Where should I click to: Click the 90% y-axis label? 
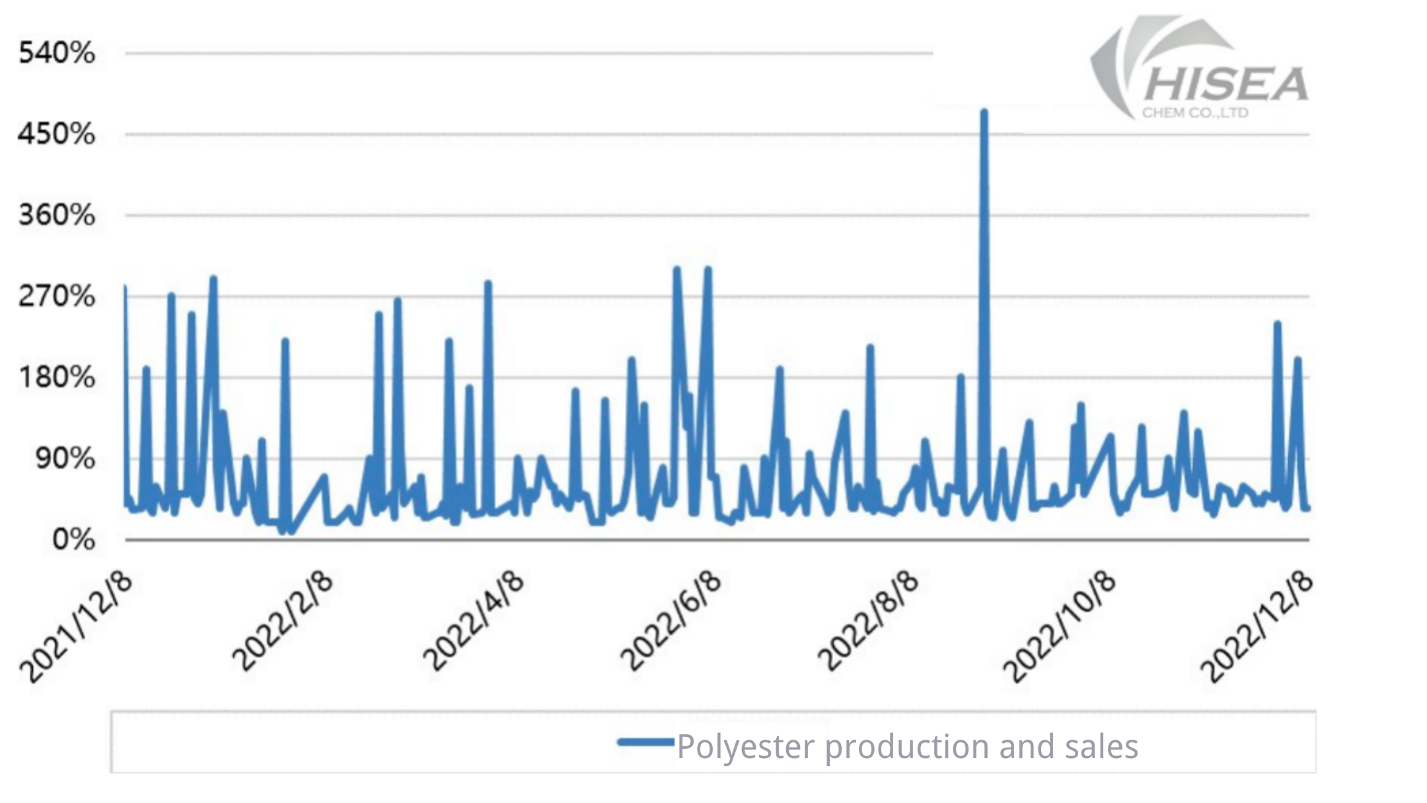65,458
